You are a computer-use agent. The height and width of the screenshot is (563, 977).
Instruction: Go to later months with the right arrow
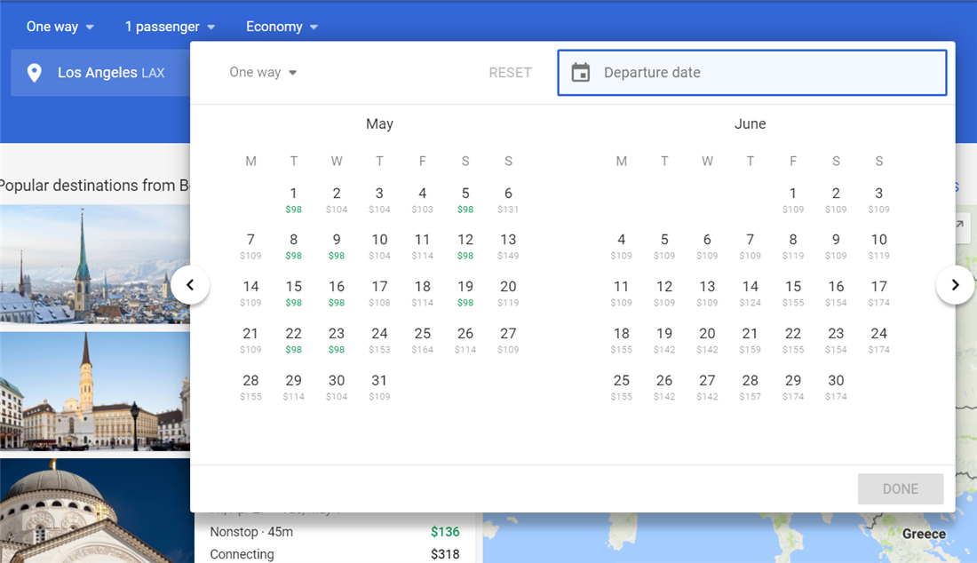(955, 285)
